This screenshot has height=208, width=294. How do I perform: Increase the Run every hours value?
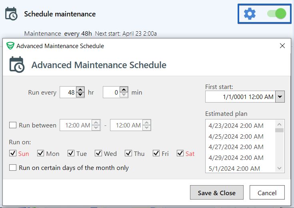80,90
